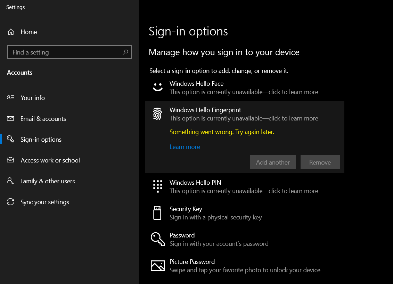Select Sign-in options in sidebar

point(69,139)
